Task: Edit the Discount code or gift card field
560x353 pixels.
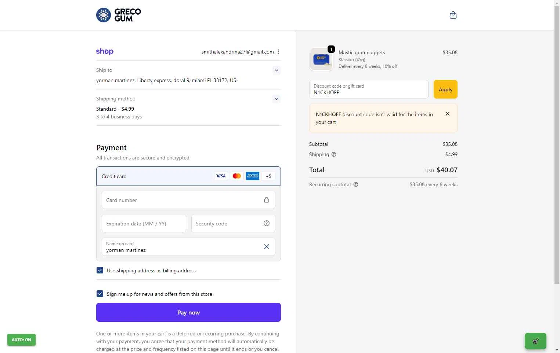Action: click(x=369, y=89)
